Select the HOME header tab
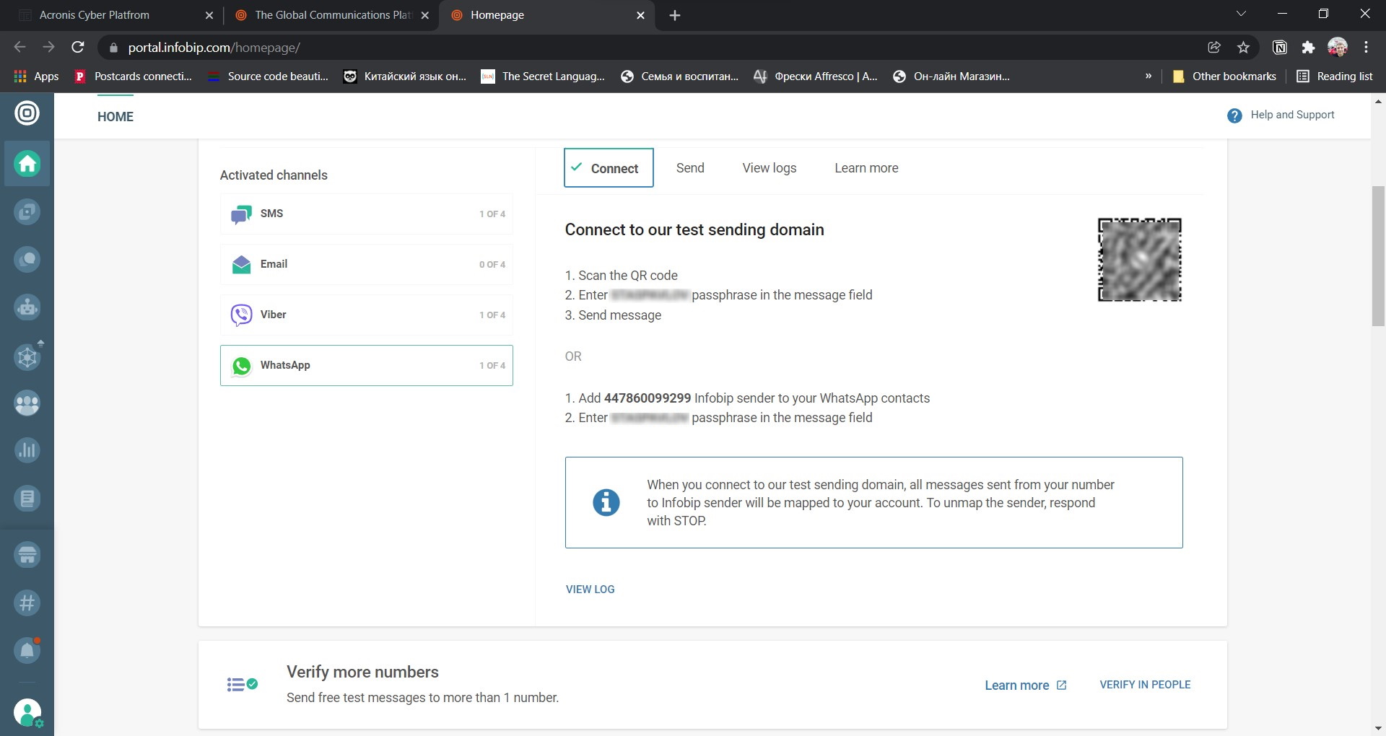1386x736 pixels. pos(115,117)
